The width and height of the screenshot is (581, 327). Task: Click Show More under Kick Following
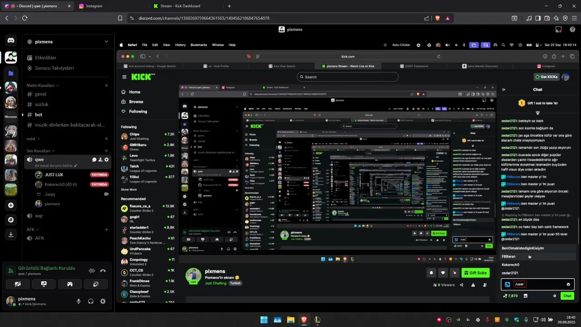(129, 189)
